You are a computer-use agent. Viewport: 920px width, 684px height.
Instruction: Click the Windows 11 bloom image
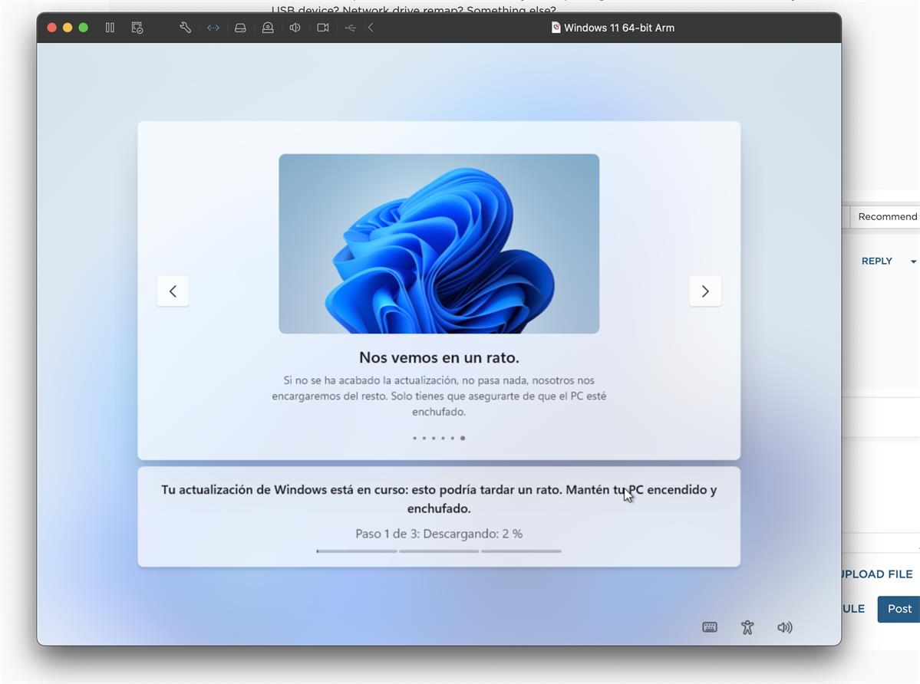439,244
